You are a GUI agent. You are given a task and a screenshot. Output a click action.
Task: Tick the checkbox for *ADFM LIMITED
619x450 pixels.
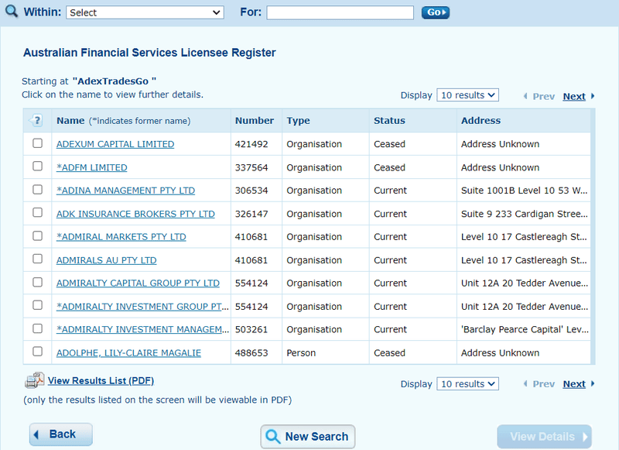[37, 167]
